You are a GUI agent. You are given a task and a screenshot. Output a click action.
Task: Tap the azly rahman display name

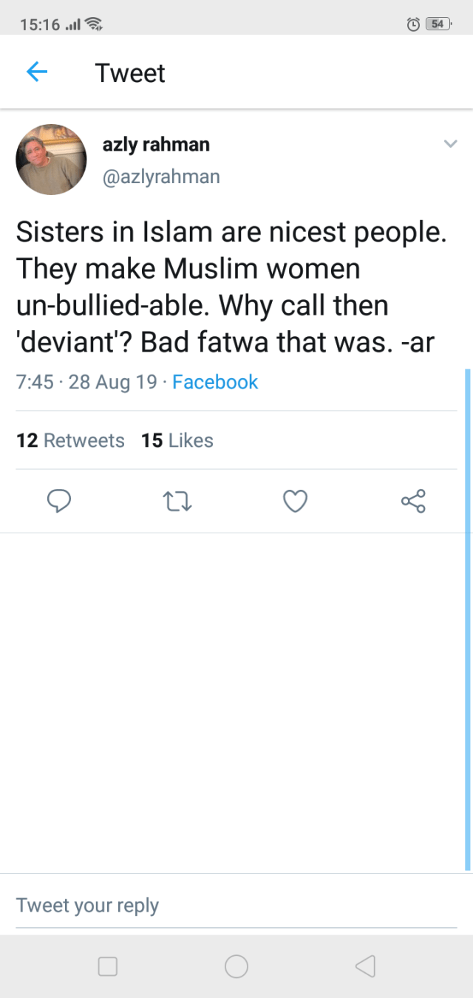coord(156,145)
